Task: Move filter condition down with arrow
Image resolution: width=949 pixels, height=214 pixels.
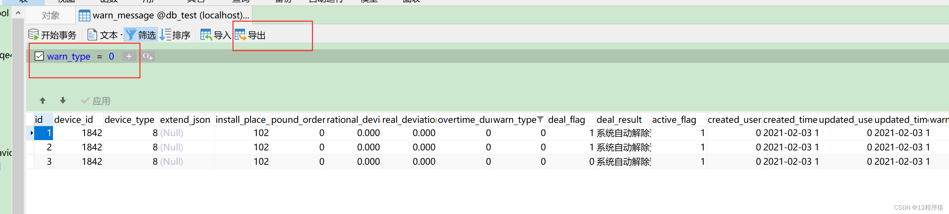Action: pos(63,100)
